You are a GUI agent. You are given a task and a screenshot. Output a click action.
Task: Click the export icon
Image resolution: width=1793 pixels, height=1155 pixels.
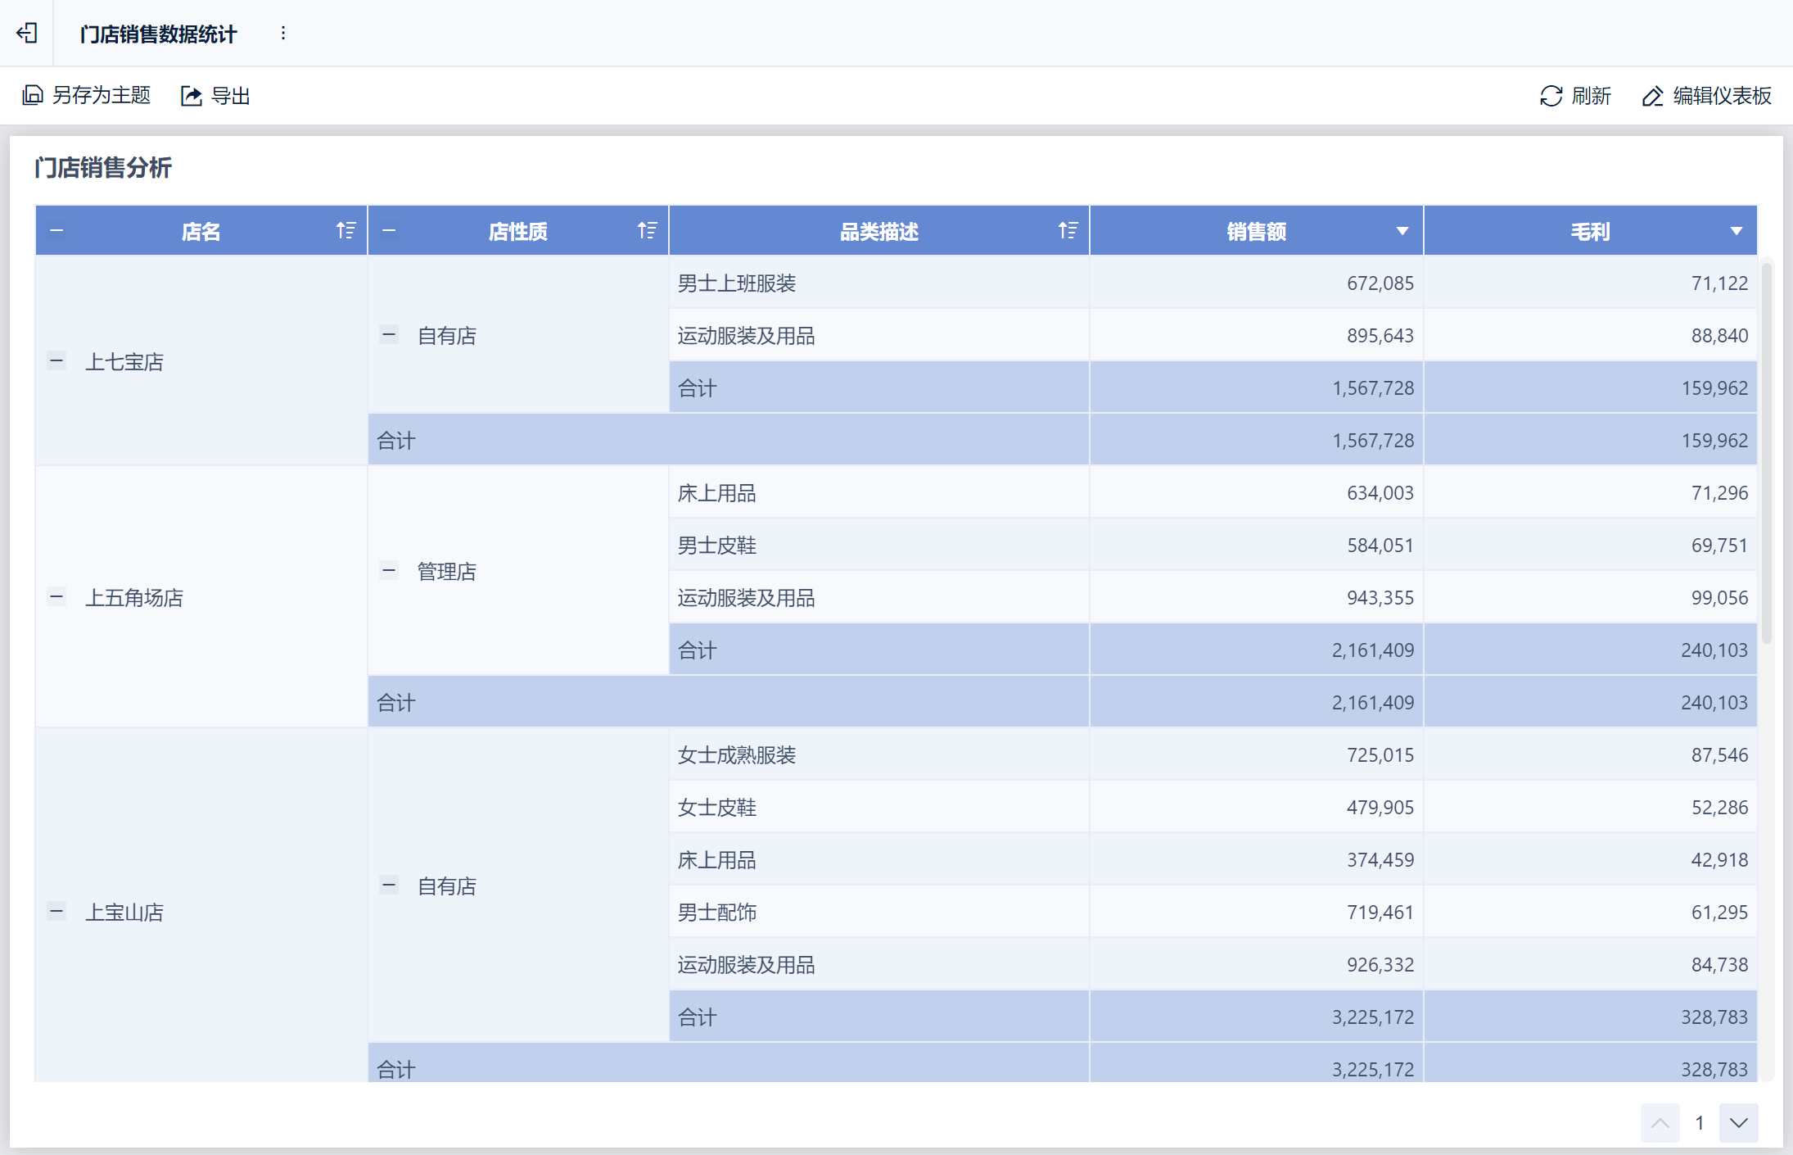tap(191, 96)
